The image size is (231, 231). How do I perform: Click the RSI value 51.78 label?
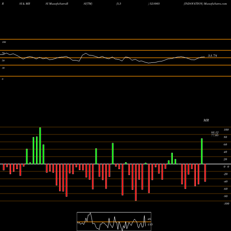point(213,56)
